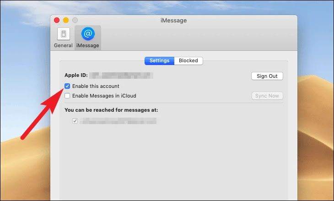The image size is (334, 201).
Task: Click the blurred Apple ID value
Action: tap(121, 76)
